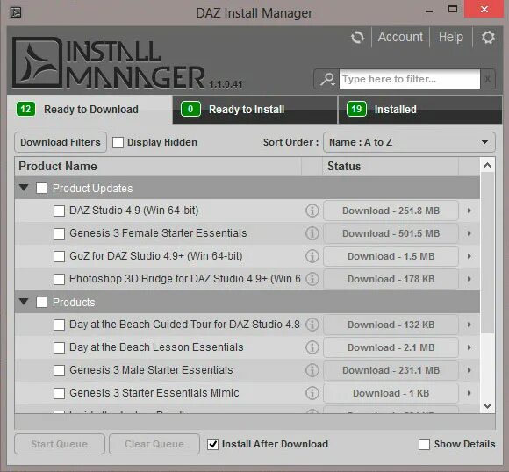Download GoZ - 1.5 MB

391,256
